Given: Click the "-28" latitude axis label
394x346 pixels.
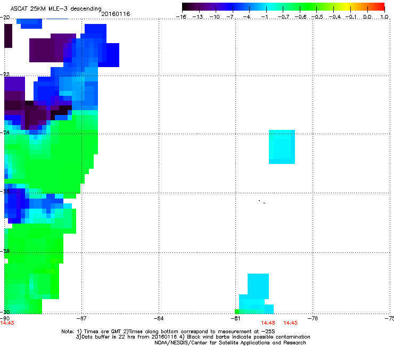Looking at the screenshot, I should click(x=5, y=251).
